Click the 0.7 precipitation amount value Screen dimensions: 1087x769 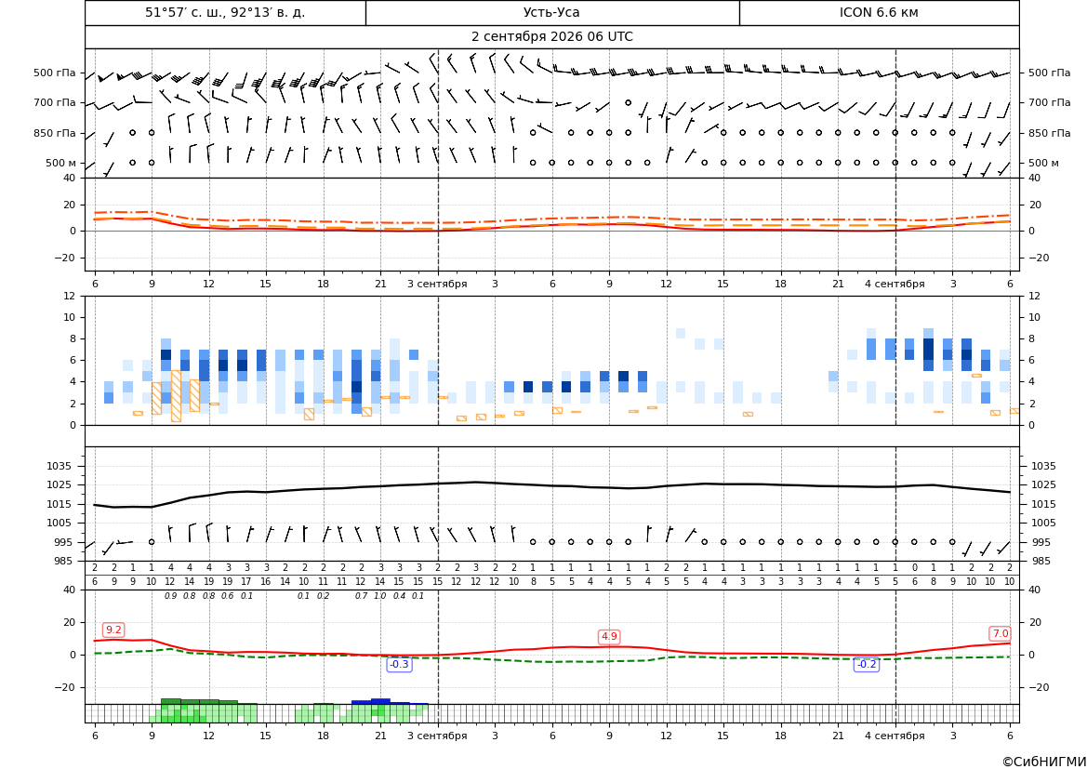pyautogui.click(x=361, y=596)
